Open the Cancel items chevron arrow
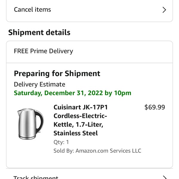This screenshot has width=179, height=179. (x=164, y=10)
